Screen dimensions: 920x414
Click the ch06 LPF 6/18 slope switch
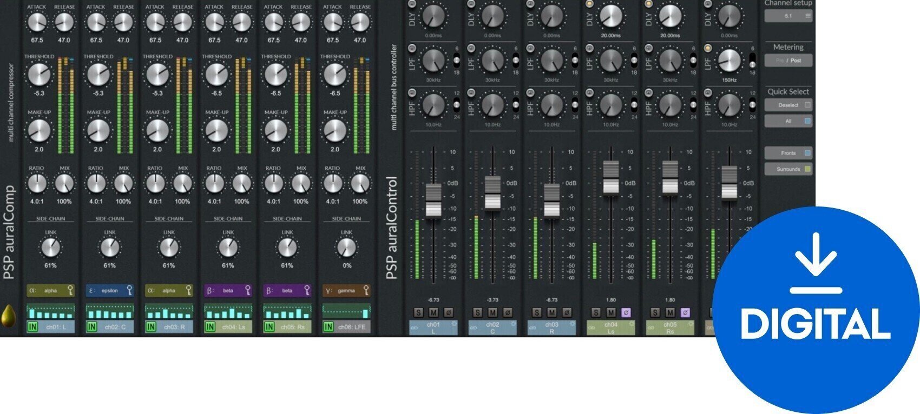(752, 60)
